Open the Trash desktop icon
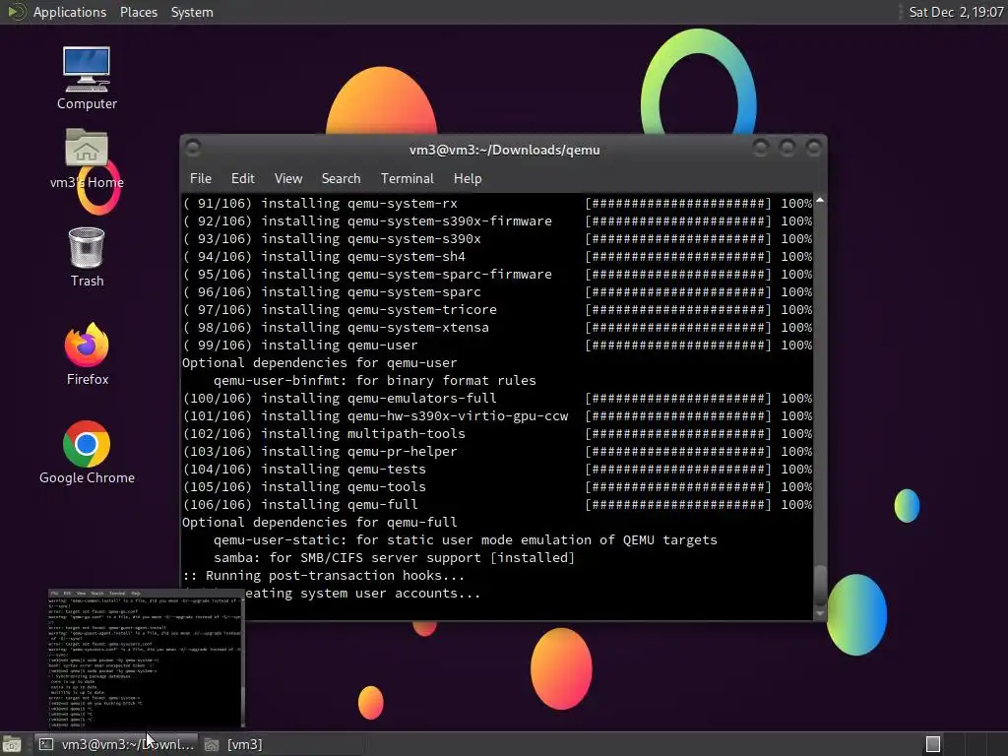Screen dimensions: 1008x756 tap(87, 257)
